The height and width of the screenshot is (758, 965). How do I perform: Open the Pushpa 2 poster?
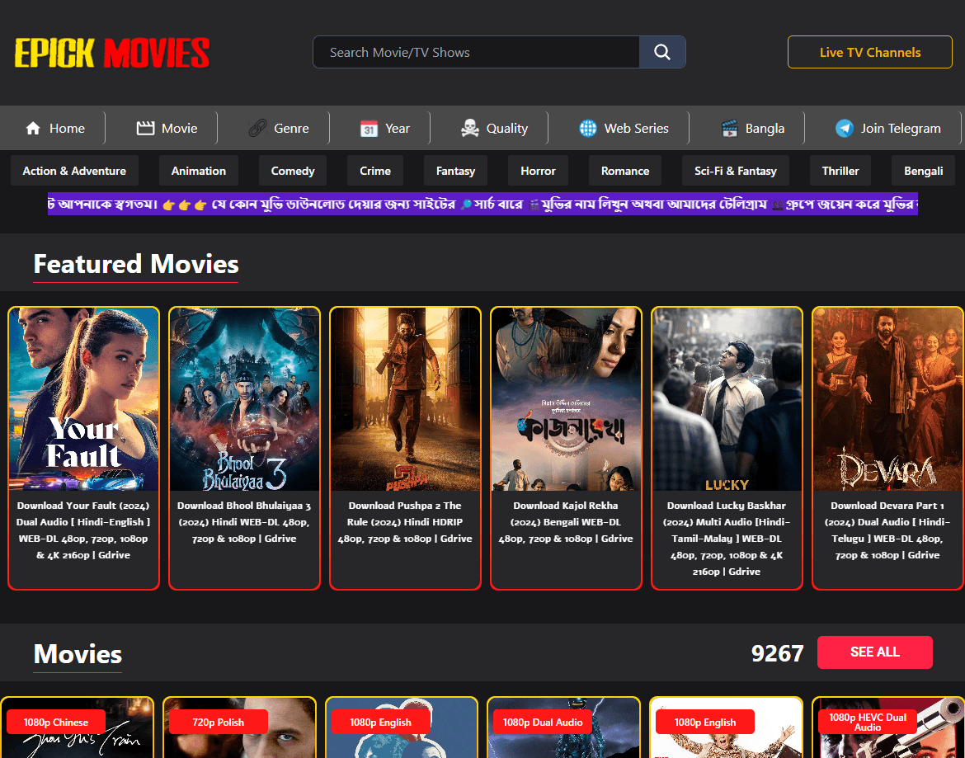click(x=405, y=398)
